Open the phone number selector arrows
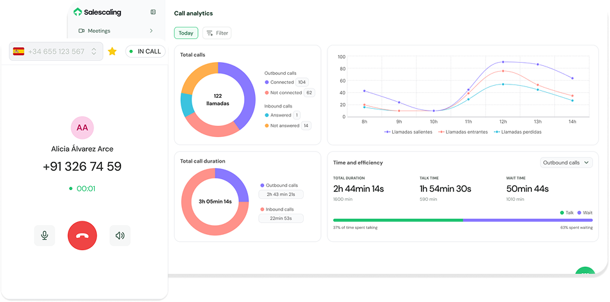Image resolution: width=610 pixels, height=302 pixels. click(x=94, y=51)
